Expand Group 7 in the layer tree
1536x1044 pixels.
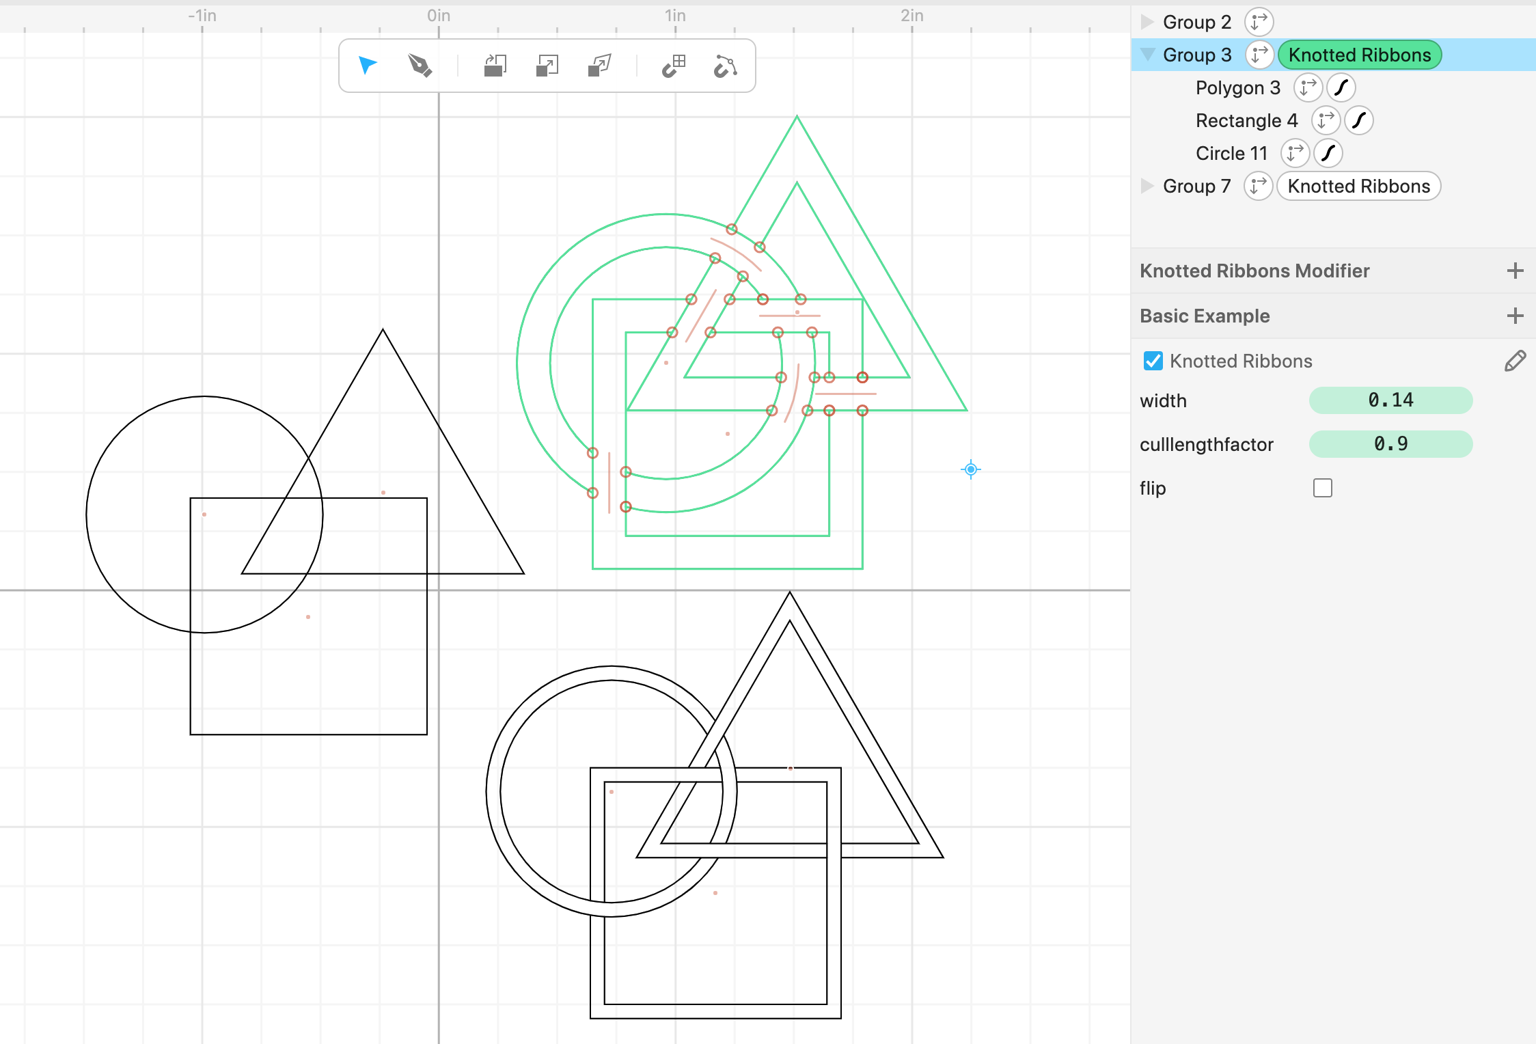(x=1147, y=186)
